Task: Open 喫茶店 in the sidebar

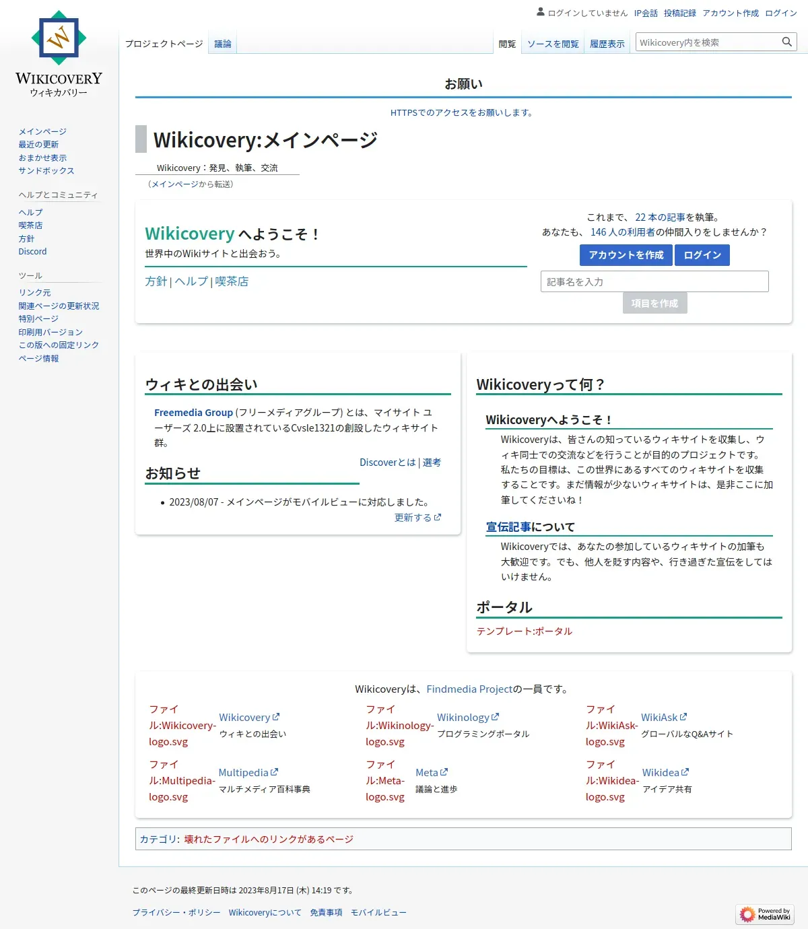Action: coord(30,225)
